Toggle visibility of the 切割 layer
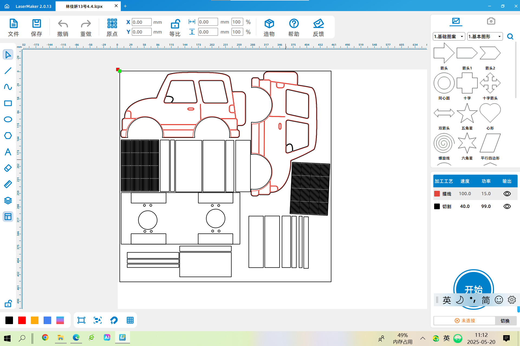Screen dimensions: 520x346 [507, 206]
